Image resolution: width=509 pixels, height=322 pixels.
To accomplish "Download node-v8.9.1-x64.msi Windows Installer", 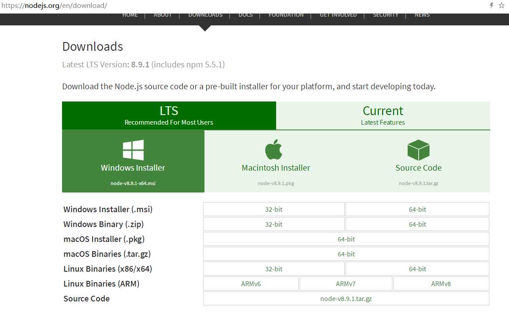I will click(x=133, y=161).
